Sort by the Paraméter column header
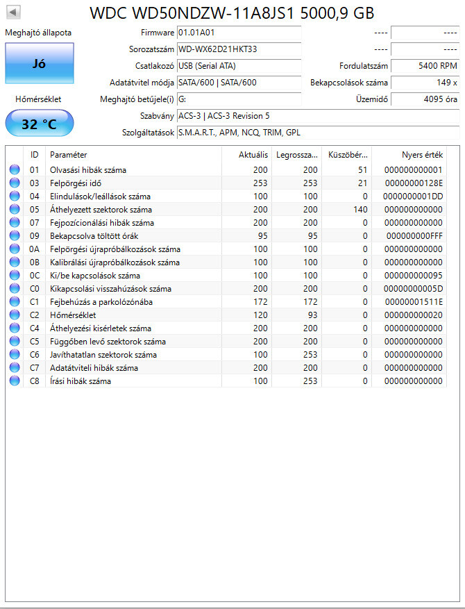Image resolution: width=465 pixels, height=609 pixels. pos(133,155)
